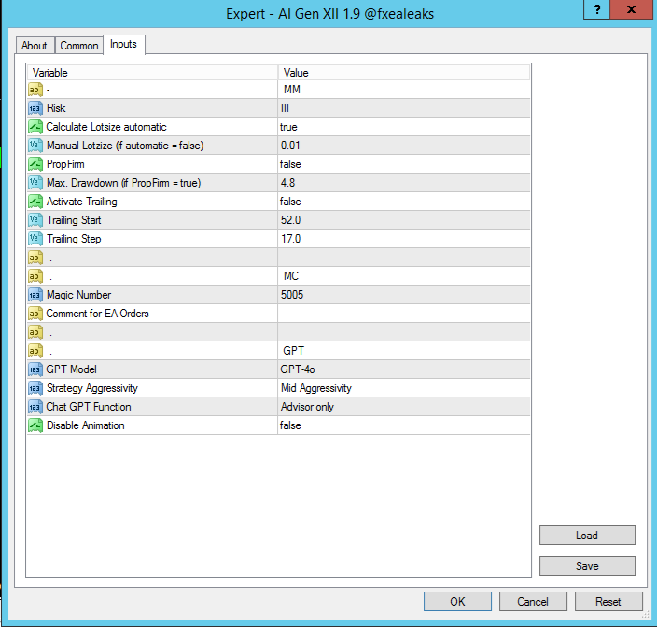This screenshot has height=627, width=657.
Task: Select the Trailing Start variable name
Action: (x=74, y=220)
